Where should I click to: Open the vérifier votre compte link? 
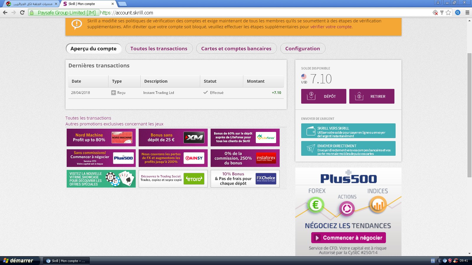click(331, 27)
